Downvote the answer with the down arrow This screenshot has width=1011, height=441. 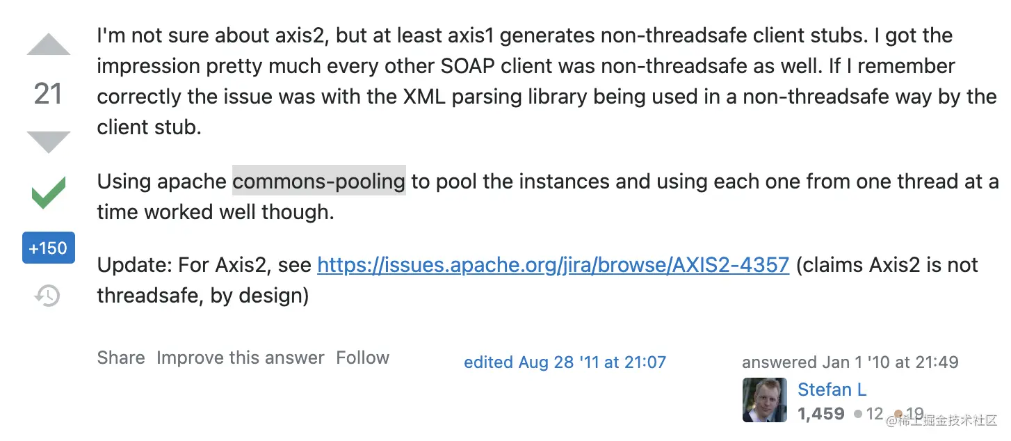49,142
